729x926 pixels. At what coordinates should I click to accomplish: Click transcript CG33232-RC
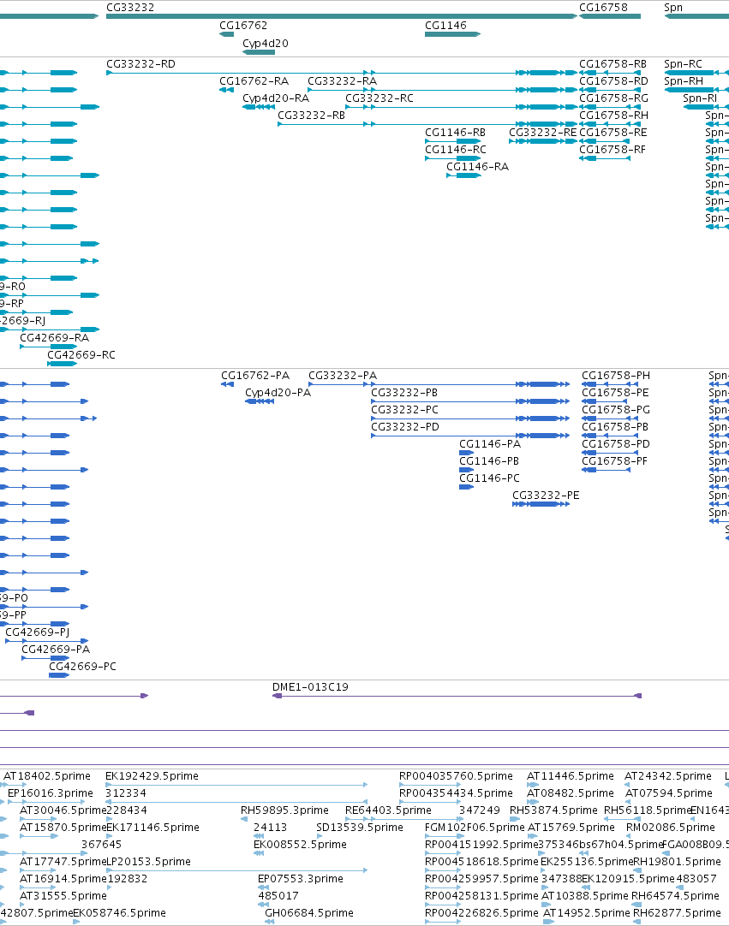pos(379,98)
